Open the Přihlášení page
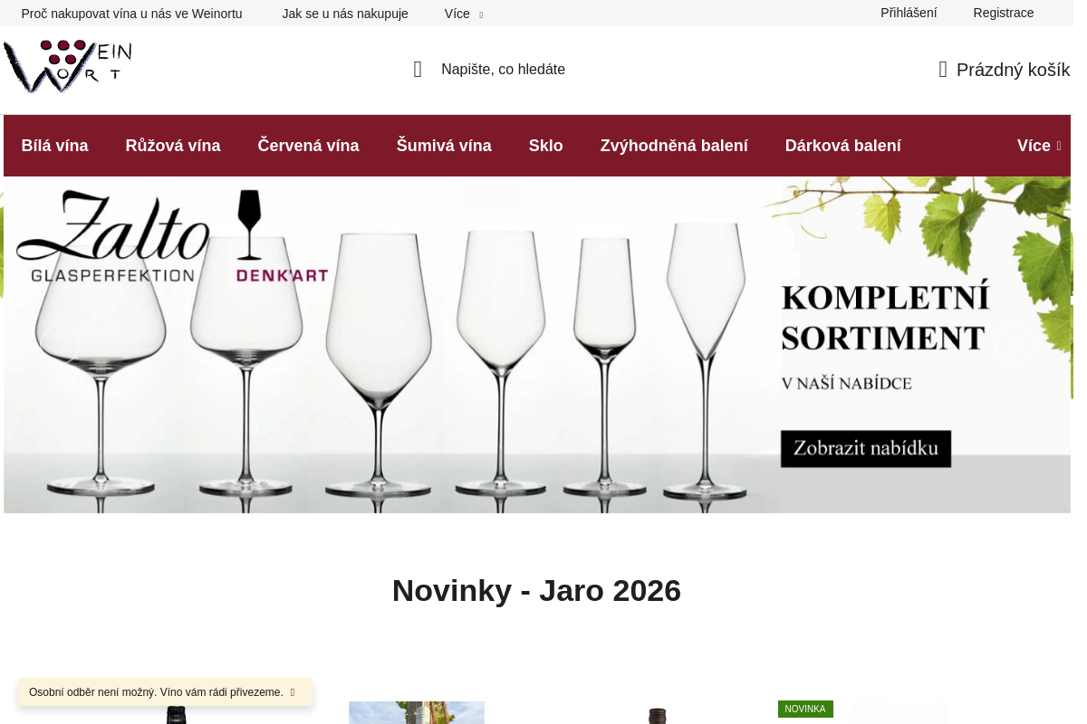This screenshot has width=1087, height=724. pyautogui.click(x=909, y=13)
